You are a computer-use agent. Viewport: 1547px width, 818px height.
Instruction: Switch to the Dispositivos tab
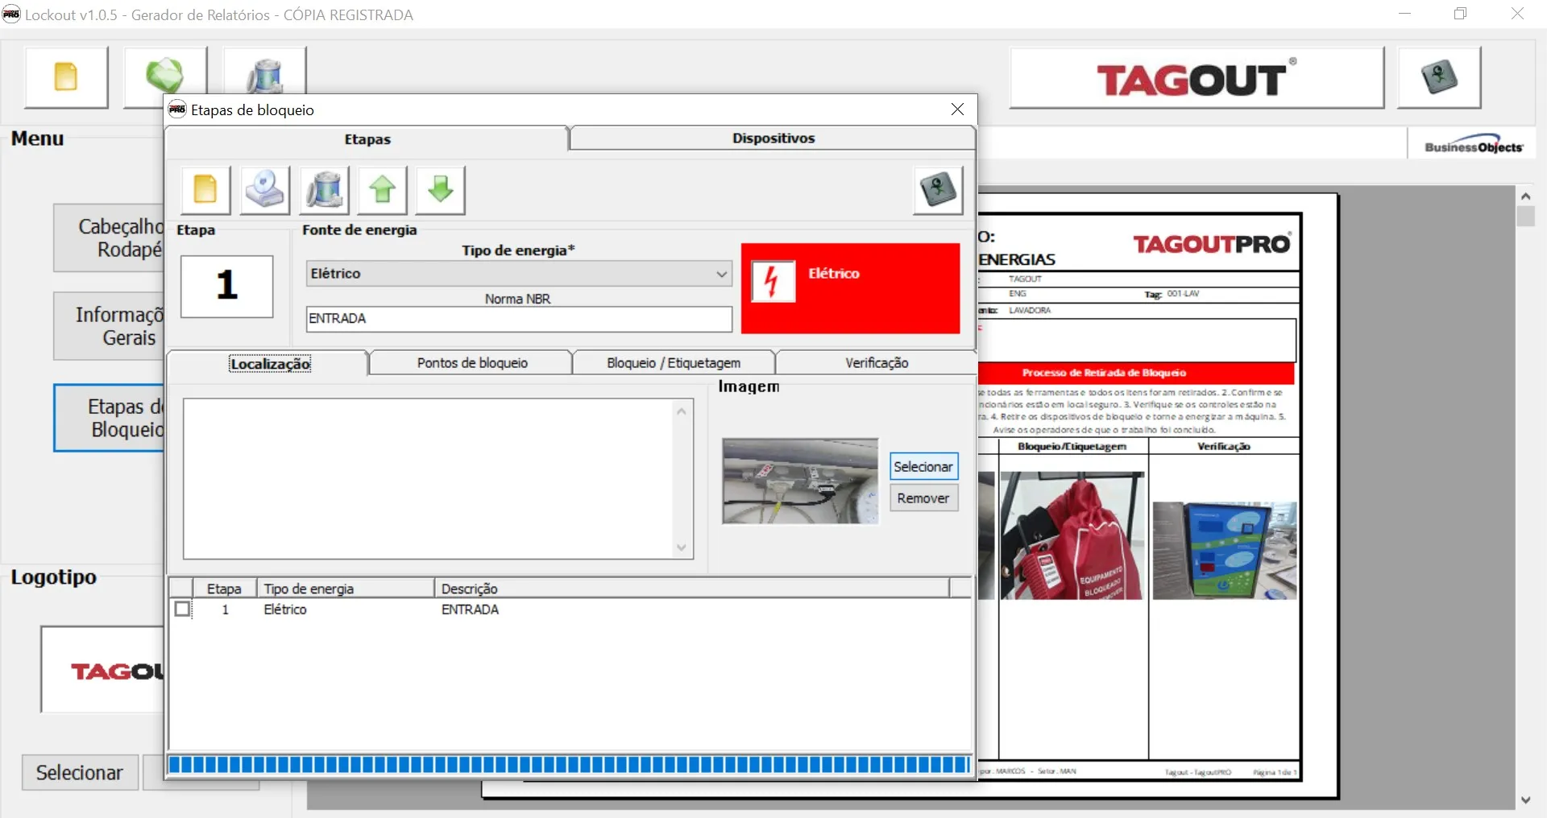point(773,138)
